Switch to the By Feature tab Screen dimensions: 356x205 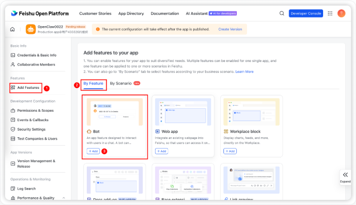93,84
